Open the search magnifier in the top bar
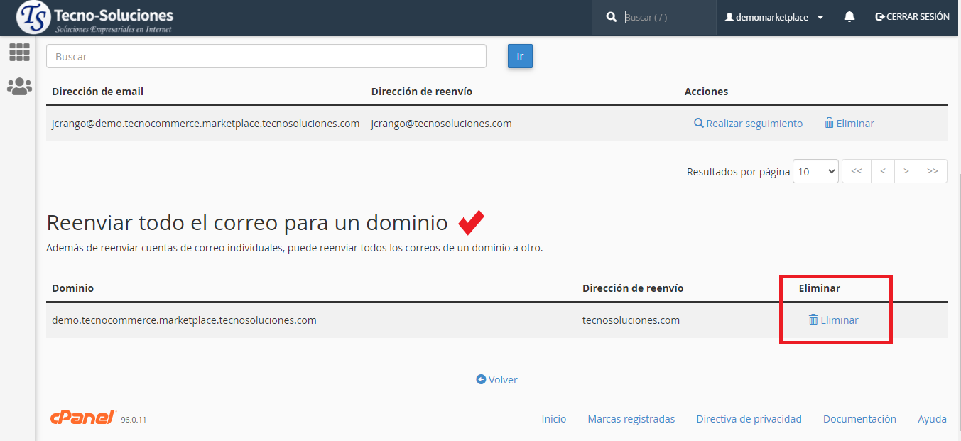Viewport: 961px width, 441px height. 611,16
